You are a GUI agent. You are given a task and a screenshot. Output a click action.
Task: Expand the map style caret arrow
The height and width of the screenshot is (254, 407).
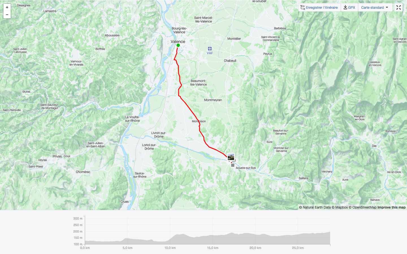coord(387,8)
